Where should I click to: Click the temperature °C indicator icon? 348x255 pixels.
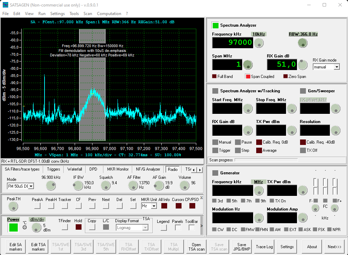[x=25, y=227]
